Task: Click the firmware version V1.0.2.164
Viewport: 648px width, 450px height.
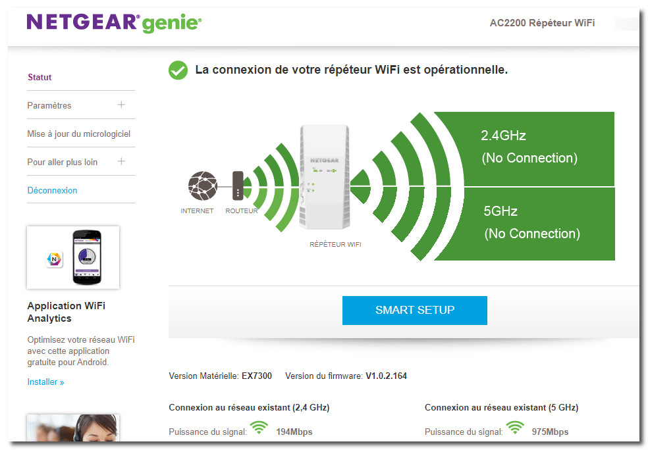Action: 386,376
